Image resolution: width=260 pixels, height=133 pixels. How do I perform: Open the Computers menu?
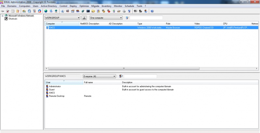25,6
